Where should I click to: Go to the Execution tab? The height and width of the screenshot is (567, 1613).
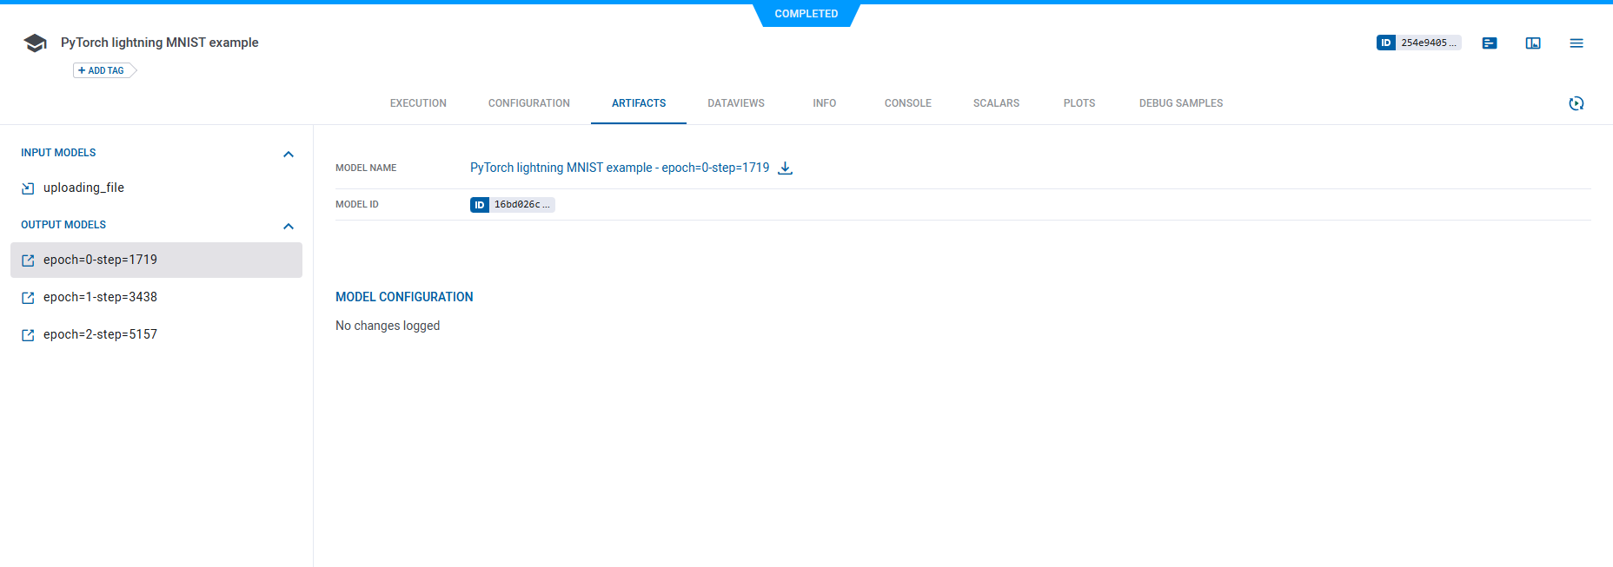tap(418, 103)
